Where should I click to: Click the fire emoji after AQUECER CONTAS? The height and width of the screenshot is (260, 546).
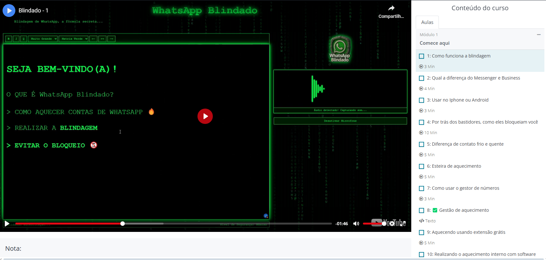[151, 111]
